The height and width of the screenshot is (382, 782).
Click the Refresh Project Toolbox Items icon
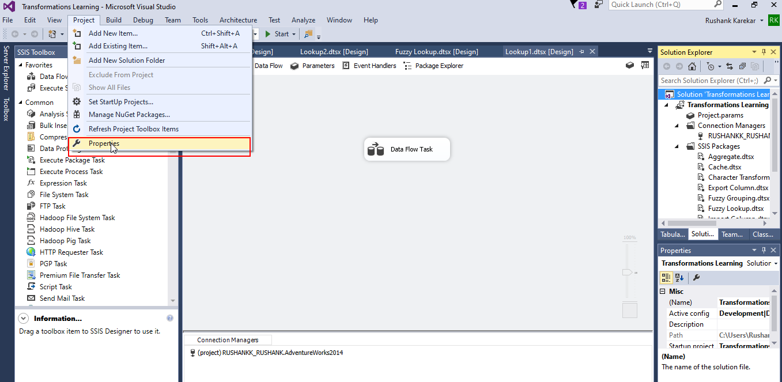coord(77,129)
